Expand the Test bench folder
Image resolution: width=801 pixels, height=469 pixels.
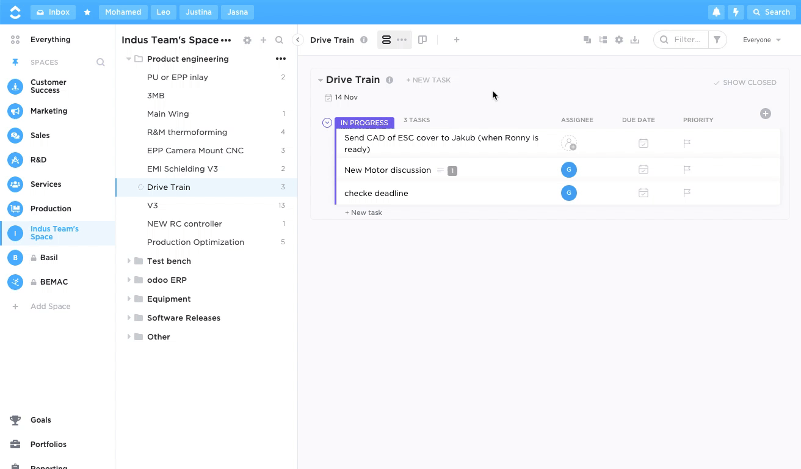[129, 261]
